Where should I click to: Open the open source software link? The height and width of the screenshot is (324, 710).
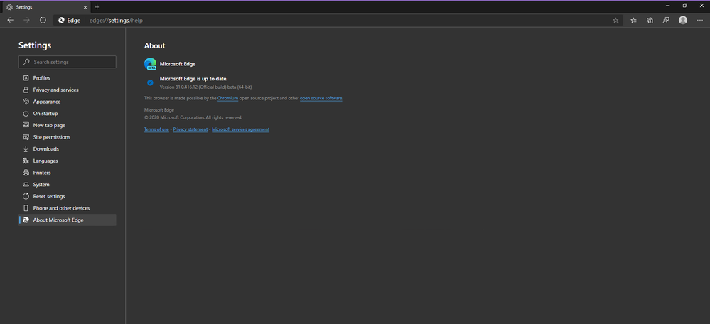(x=321, y=98)
